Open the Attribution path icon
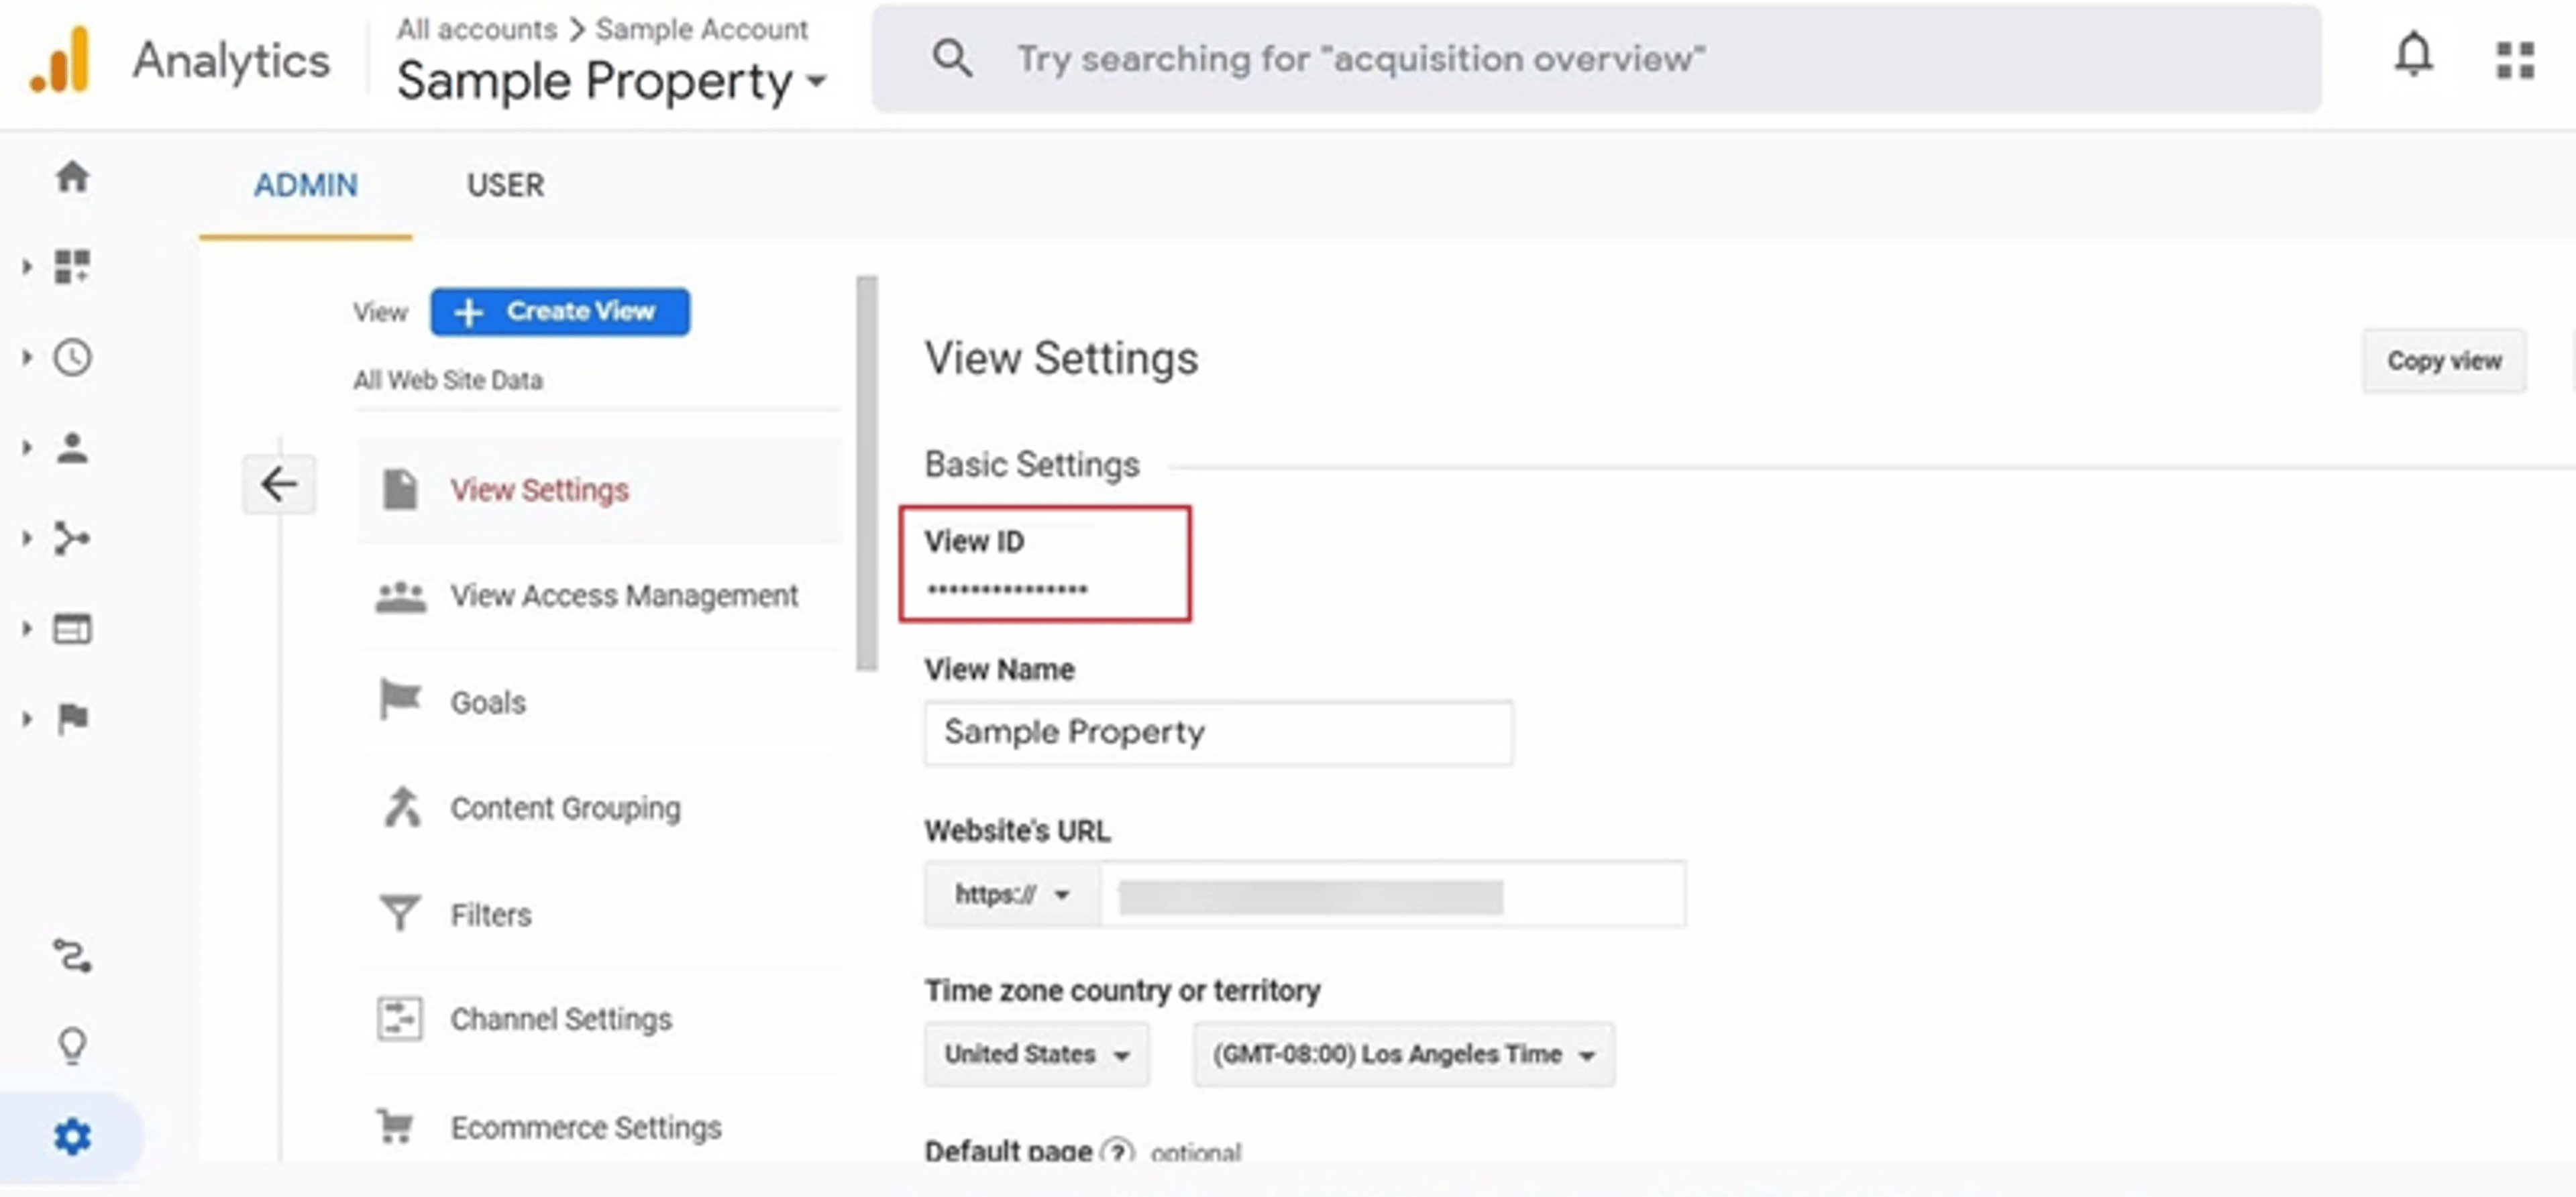The image size is (2576, 1197). (x=72, y=956)
